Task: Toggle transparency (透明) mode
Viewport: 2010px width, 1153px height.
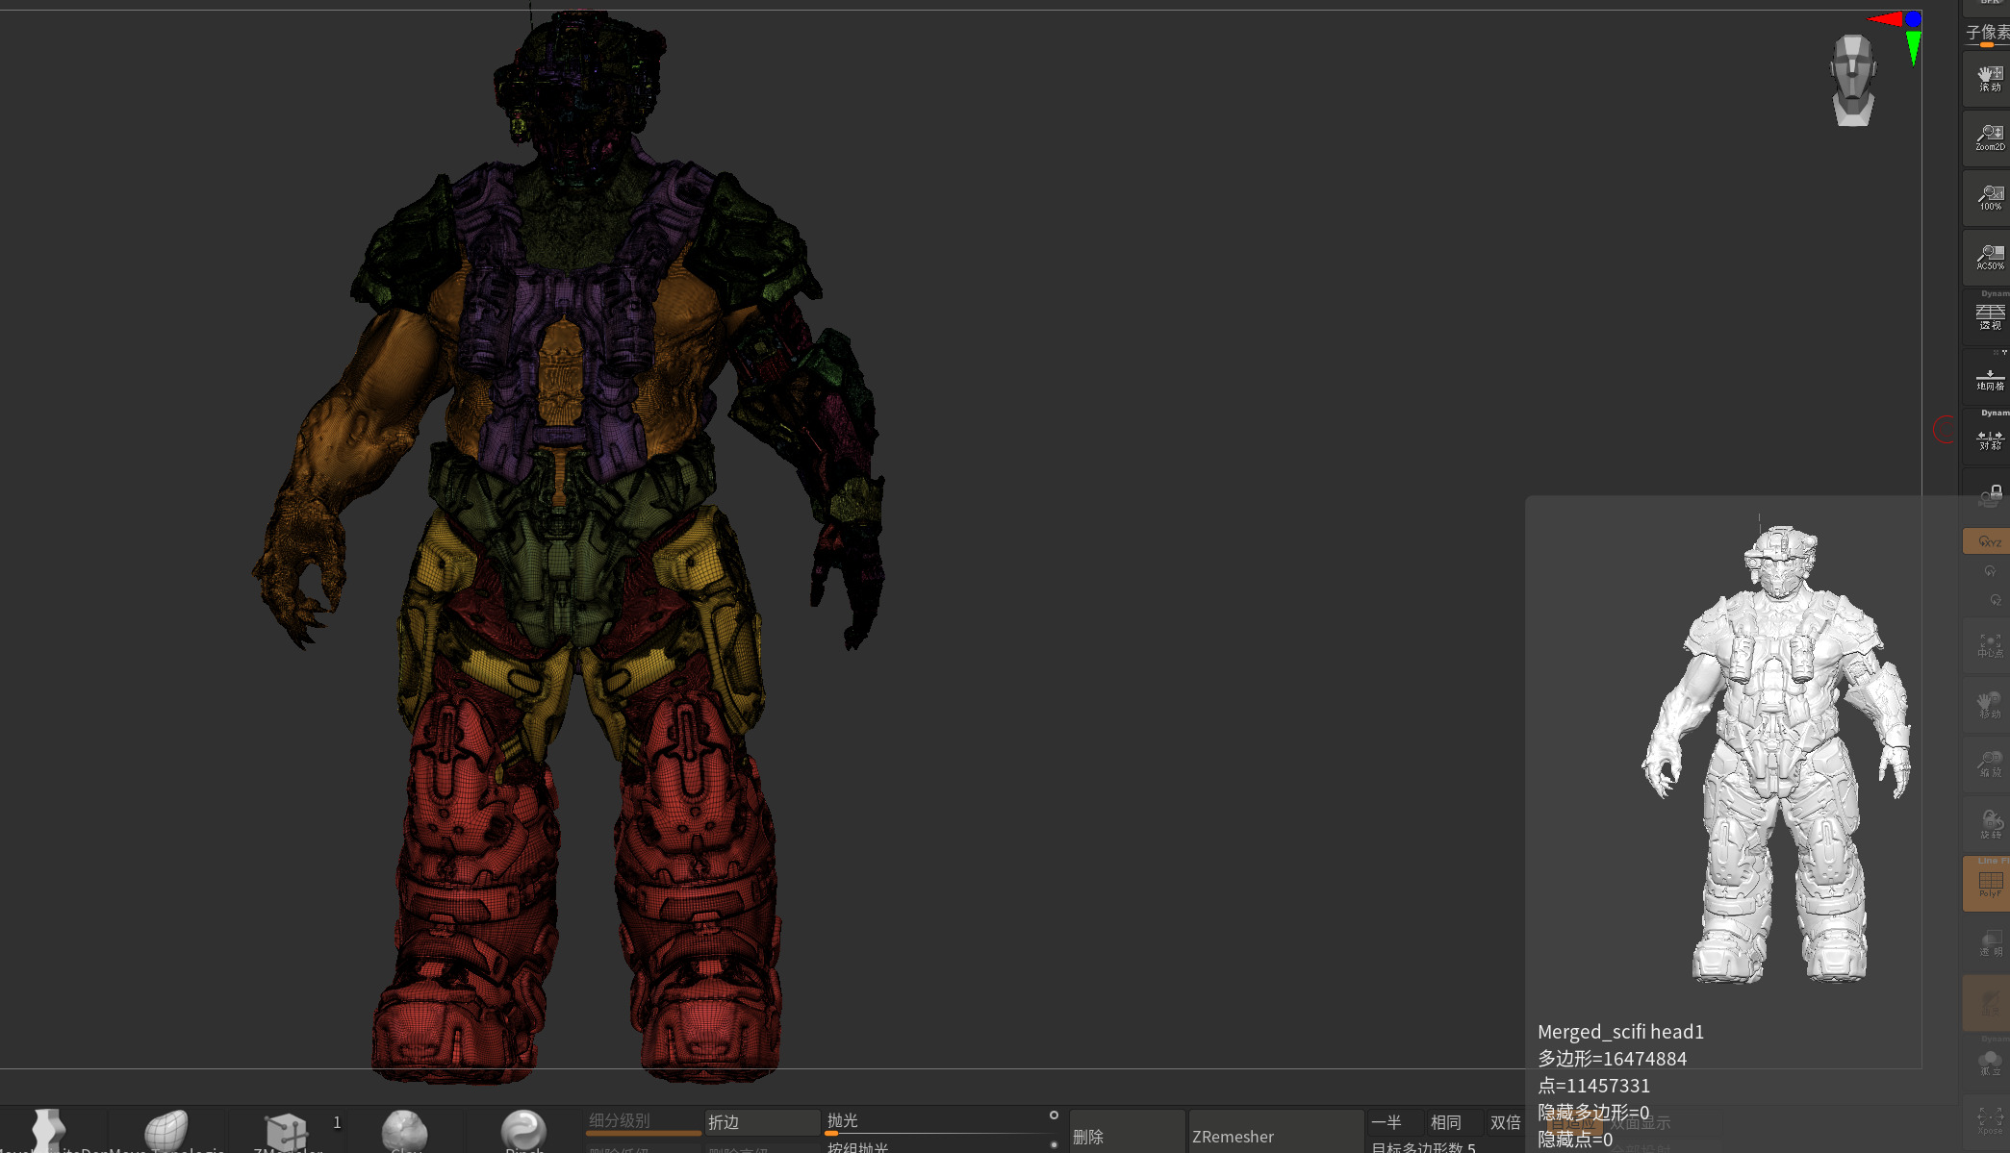Action: click(x=1988, y=943)
